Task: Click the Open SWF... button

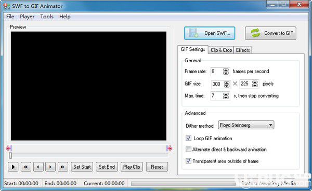Action: click(x=210, y=33)
